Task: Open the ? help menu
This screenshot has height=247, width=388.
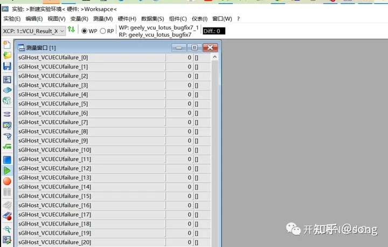Action: (x=238, y=19)
